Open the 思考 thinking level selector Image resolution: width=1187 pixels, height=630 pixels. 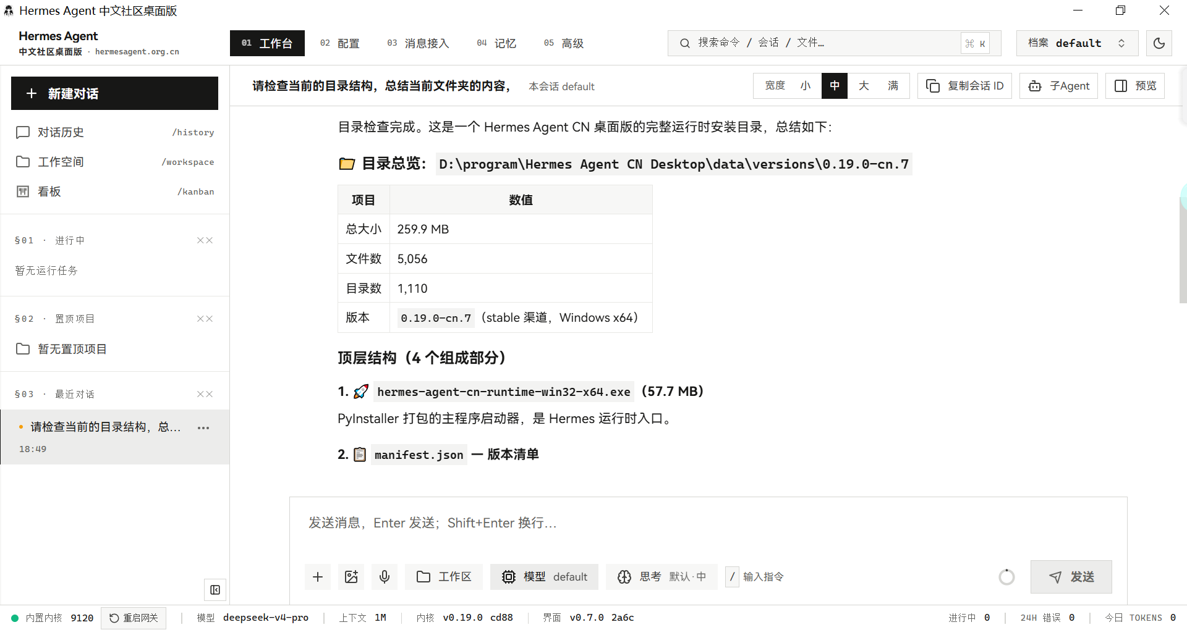pyautogui.click(x=662, y=577)
